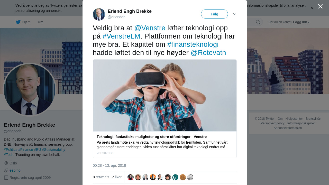Follow the user with Følg button
Screen dimensions: 329x185
coord(214,14)
